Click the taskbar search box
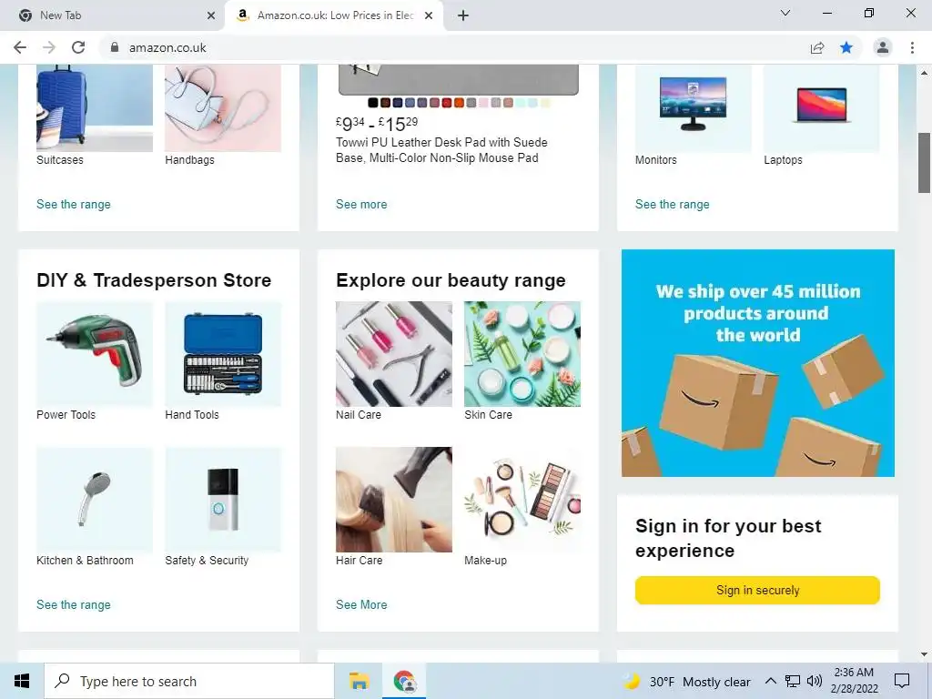 click(189, 681)
